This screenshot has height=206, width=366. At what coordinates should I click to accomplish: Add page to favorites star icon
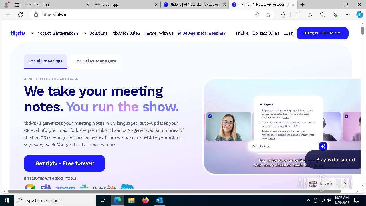(x=268, y=15)
